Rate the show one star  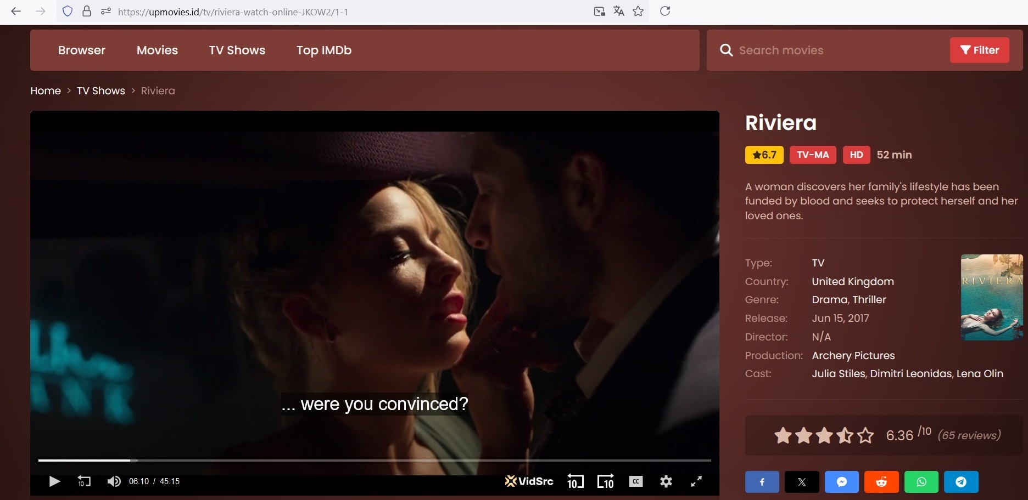click(x=783, y=435)
